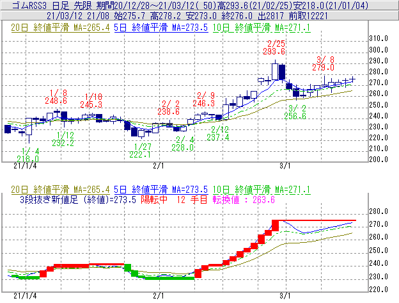Click the 1/ 8 248.6 peak label

point(56,97)
